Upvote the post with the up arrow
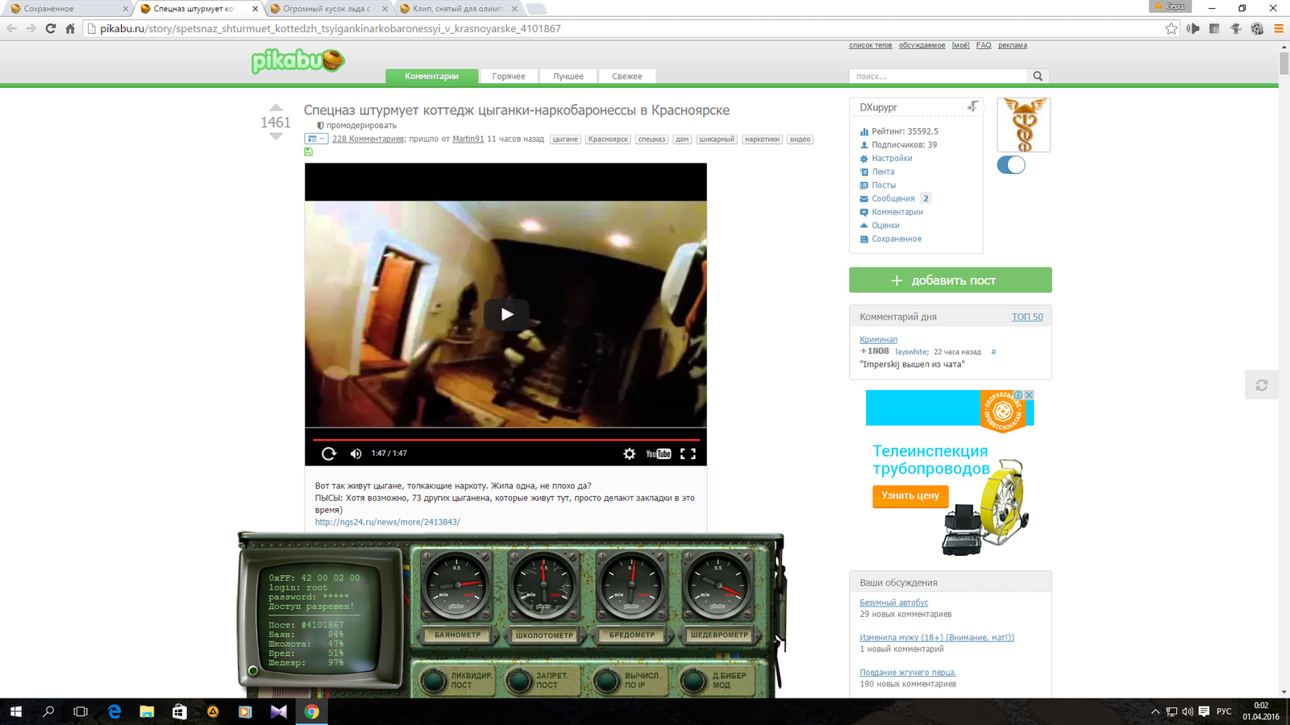Screen dimensions: 1290x725 pyautogui.click(x=276, y=107)
